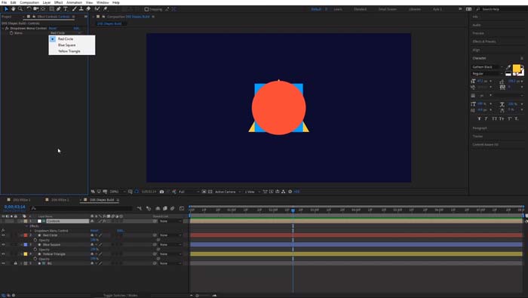Viewport: 528px width, 298px height.
Task: Open the Effects & Presets panel
Action: pos(484,41)
